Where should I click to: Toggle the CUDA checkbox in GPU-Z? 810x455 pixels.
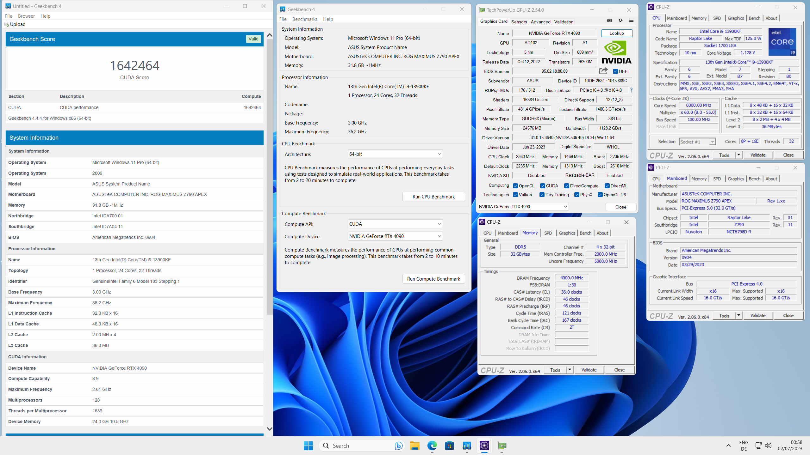[542, 186]
